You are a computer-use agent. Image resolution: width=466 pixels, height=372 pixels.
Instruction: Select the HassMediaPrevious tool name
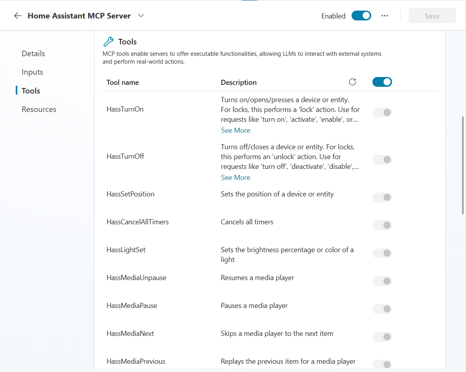point(136,362)
